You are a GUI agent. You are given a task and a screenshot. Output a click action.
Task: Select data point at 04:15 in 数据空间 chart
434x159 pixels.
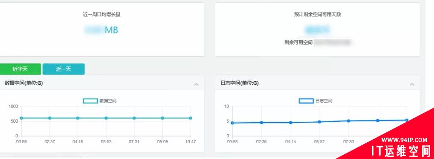[x=78, y=118]
